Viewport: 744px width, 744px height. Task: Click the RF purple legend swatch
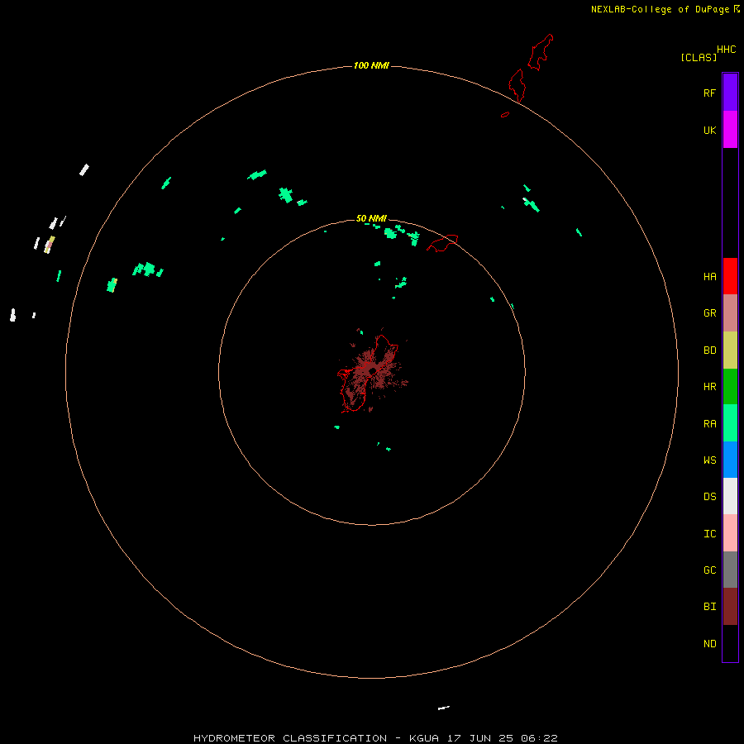730,93
